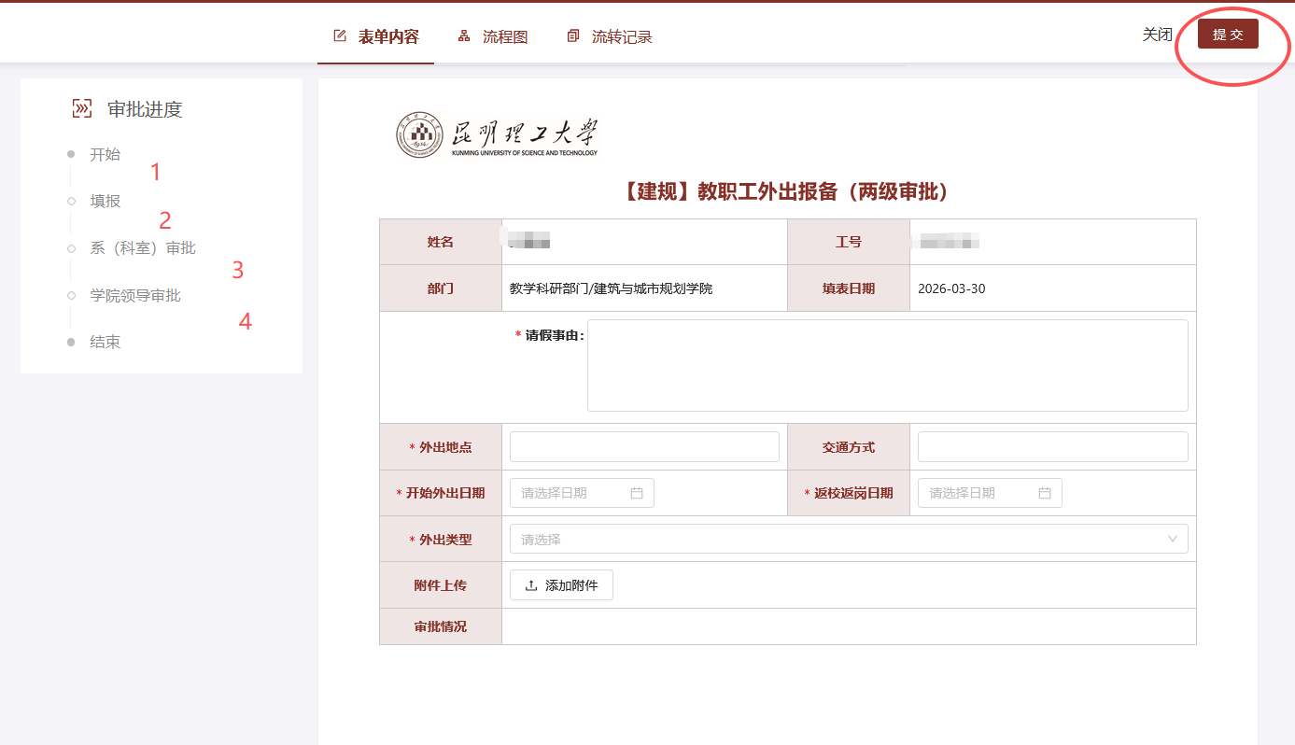Click the transfer records tab icon

(573, 36)
